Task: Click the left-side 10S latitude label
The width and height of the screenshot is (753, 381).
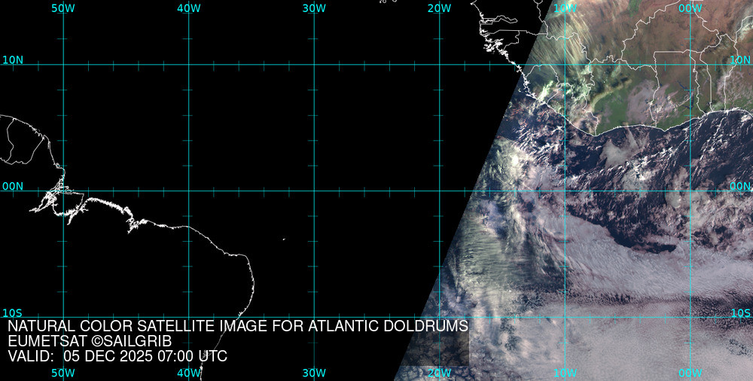Action: [13, 312]
